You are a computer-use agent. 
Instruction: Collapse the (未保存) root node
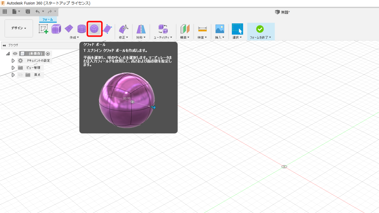[x=8, y=54]
